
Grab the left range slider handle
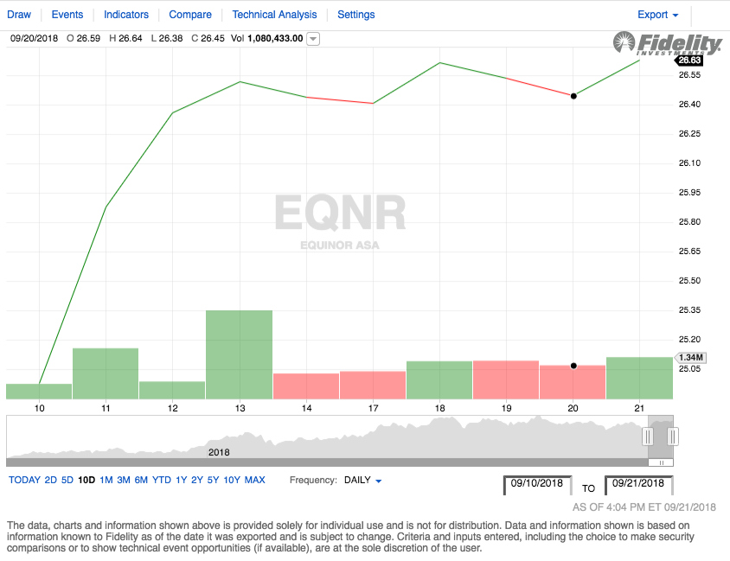point(648,437)
